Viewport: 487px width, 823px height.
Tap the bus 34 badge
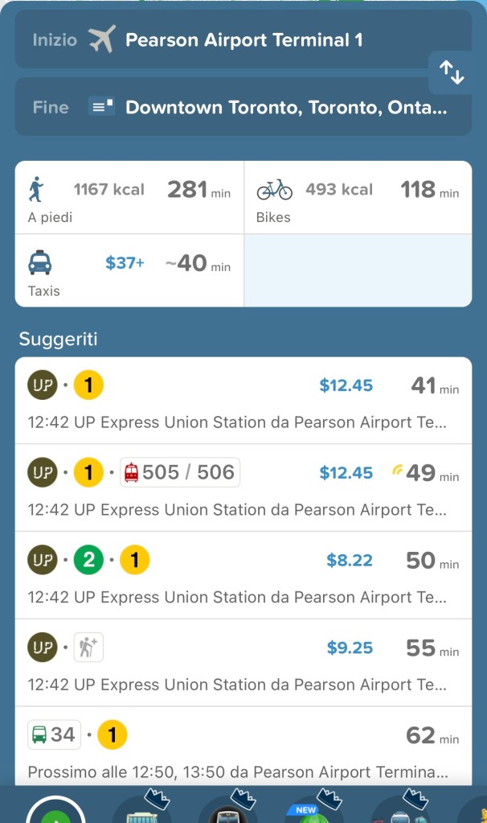[x=53, y=735]
